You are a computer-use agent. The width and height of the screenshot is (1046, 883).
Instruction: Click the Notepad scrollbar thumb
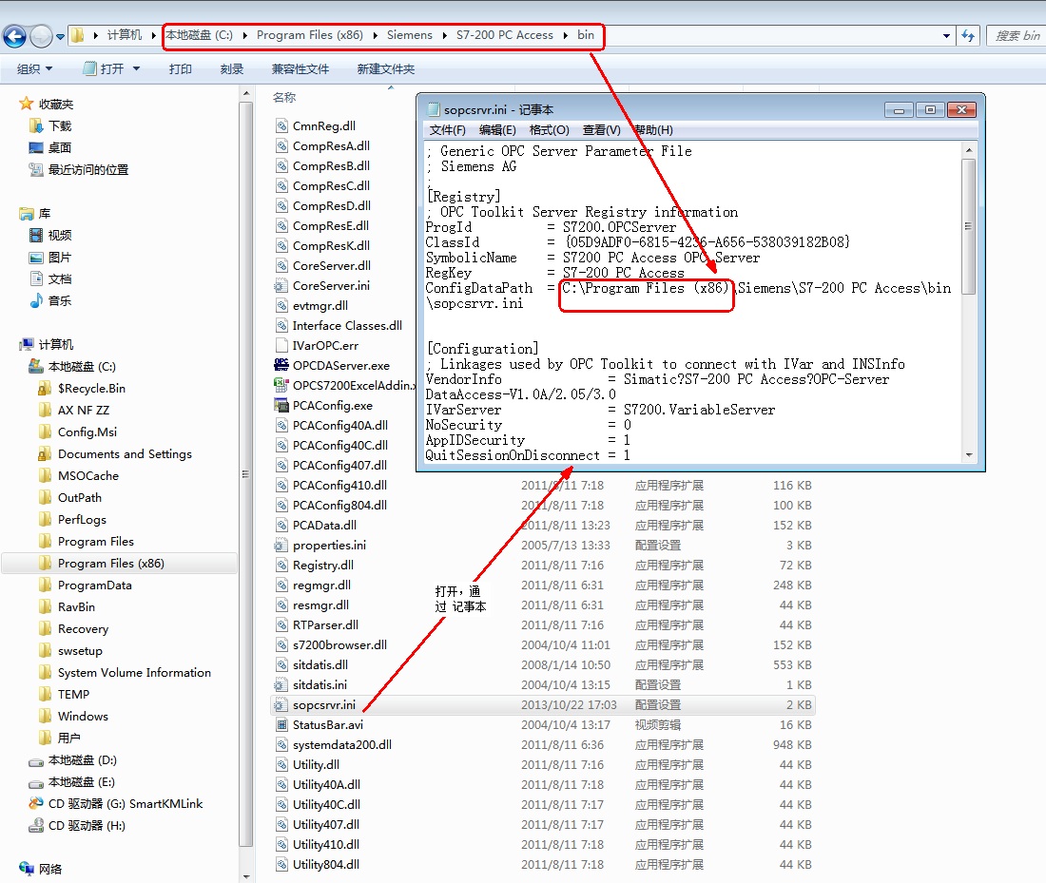pos(969,227)
